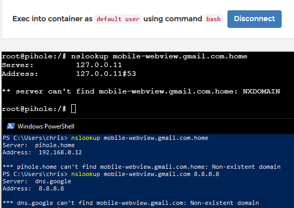Click the using command text

pos(173,19)
